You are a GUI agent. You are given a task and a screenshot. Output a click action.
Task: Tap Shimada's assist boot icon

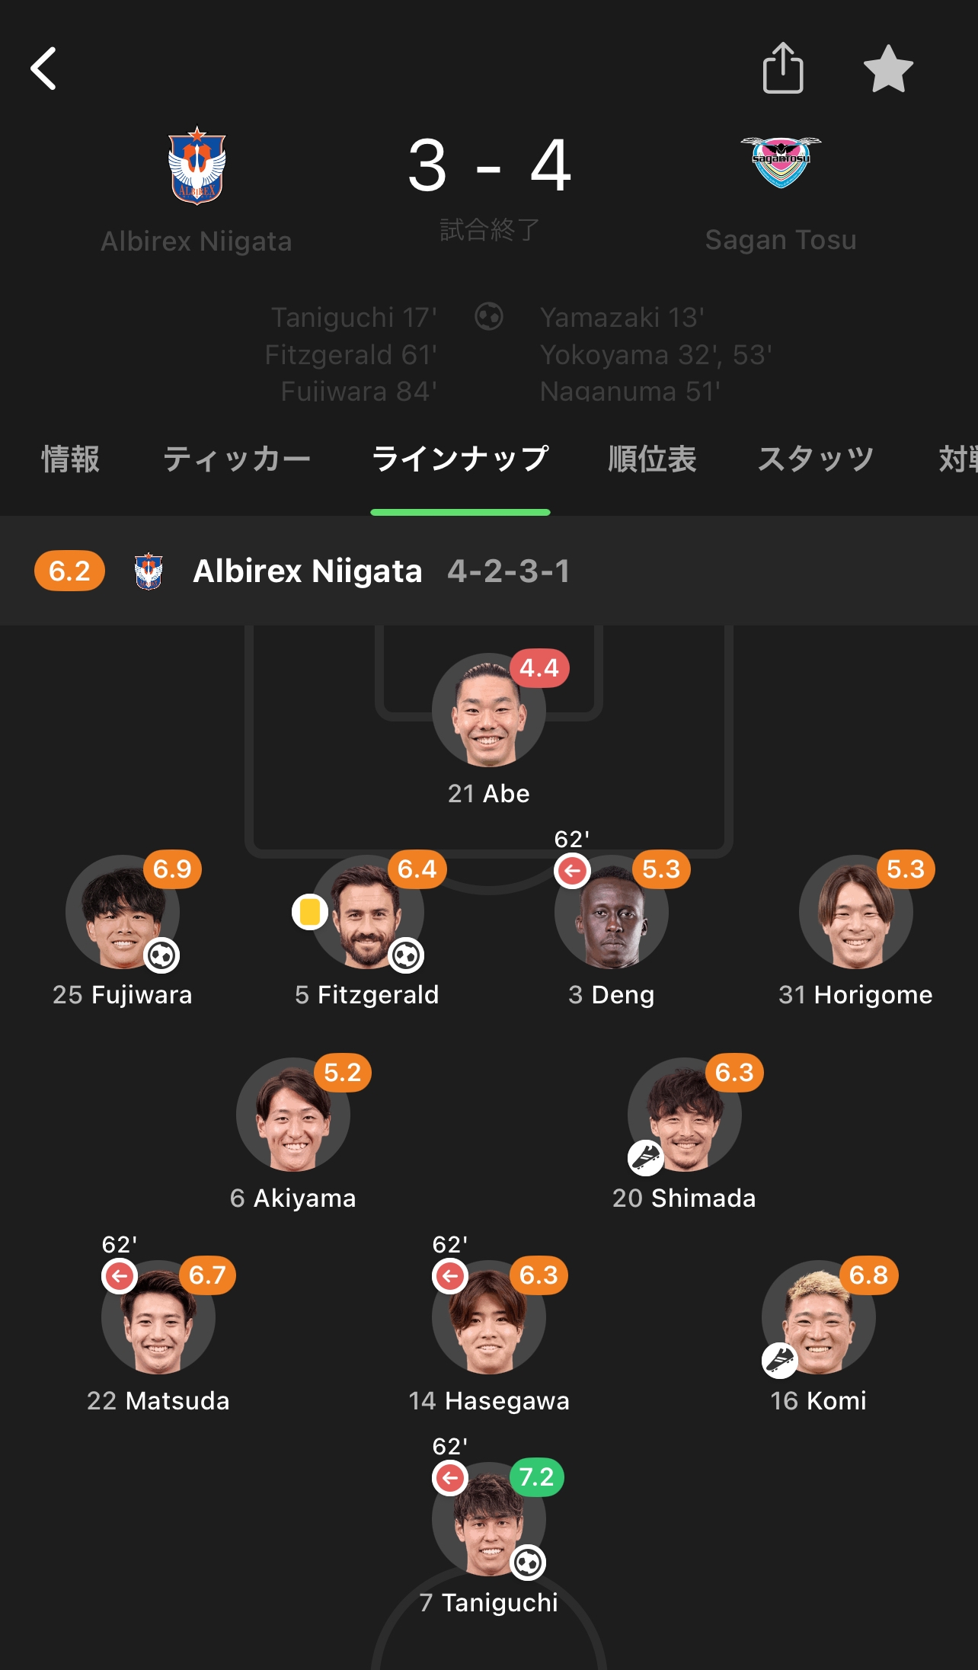click(646, 1158)
